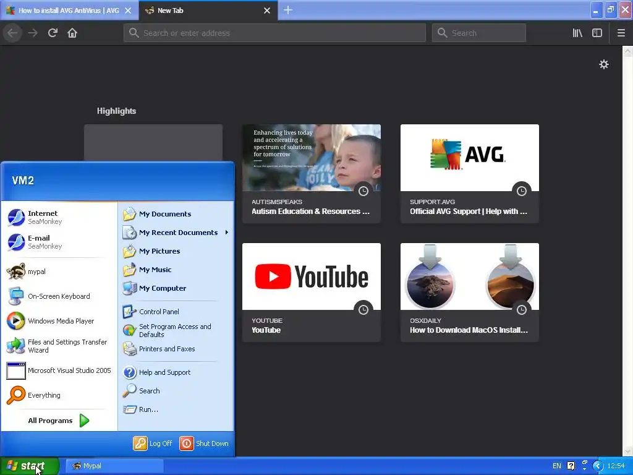Select the New Tab tab

pyautogui.click(x=208, y=11)
